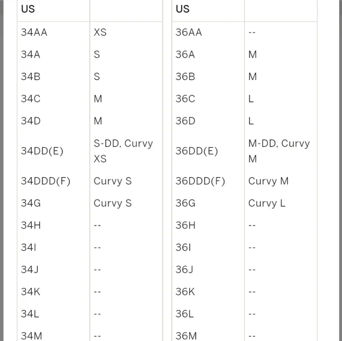Select the 36C size label
This screenshot has height=341, width=342.
click(x=185, y=99)
